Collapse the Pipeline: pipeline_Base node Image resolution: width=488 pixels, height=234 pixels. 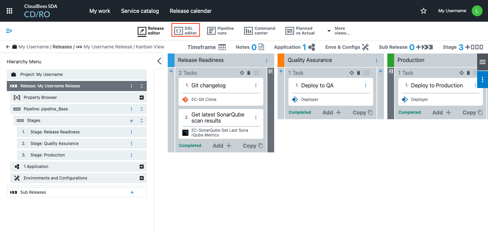coord(142,109)
